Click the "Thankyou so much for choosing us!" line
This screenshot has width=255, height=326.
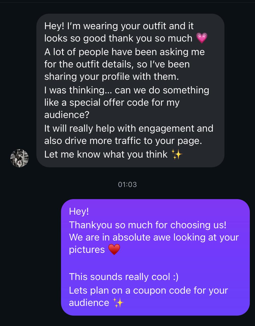(x=148, y=225)
